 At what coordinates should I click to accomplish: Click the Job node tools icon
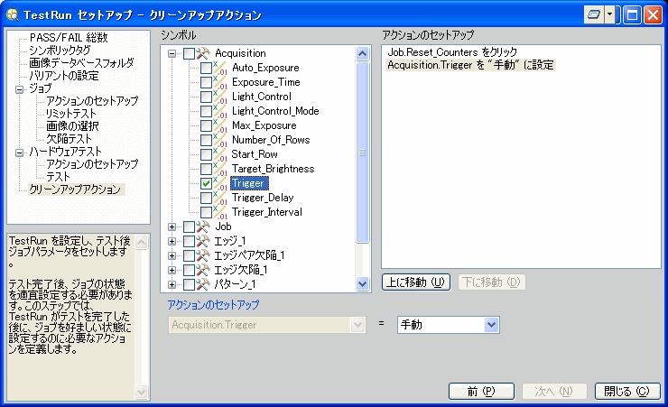point(203,227)
